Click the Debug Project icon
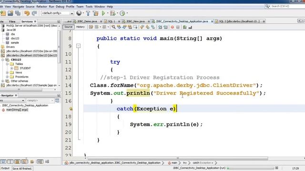 [x=112, y=13]
